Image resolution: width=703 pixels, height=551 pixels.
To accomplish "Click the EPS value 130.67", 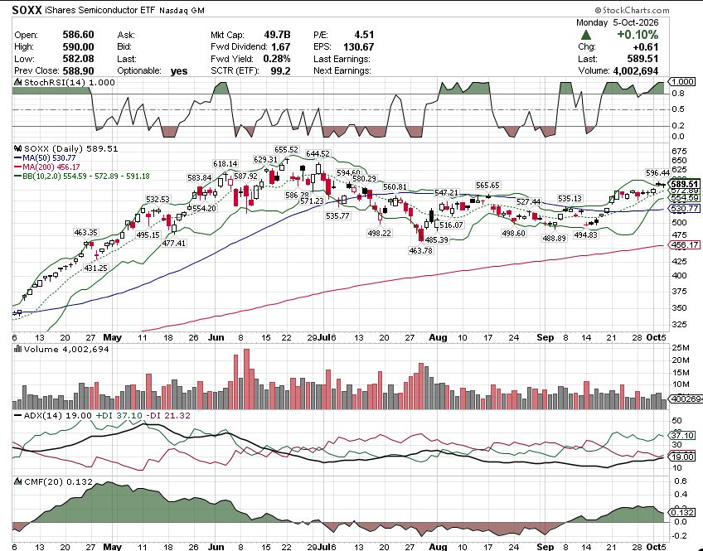I will (358, 47).
